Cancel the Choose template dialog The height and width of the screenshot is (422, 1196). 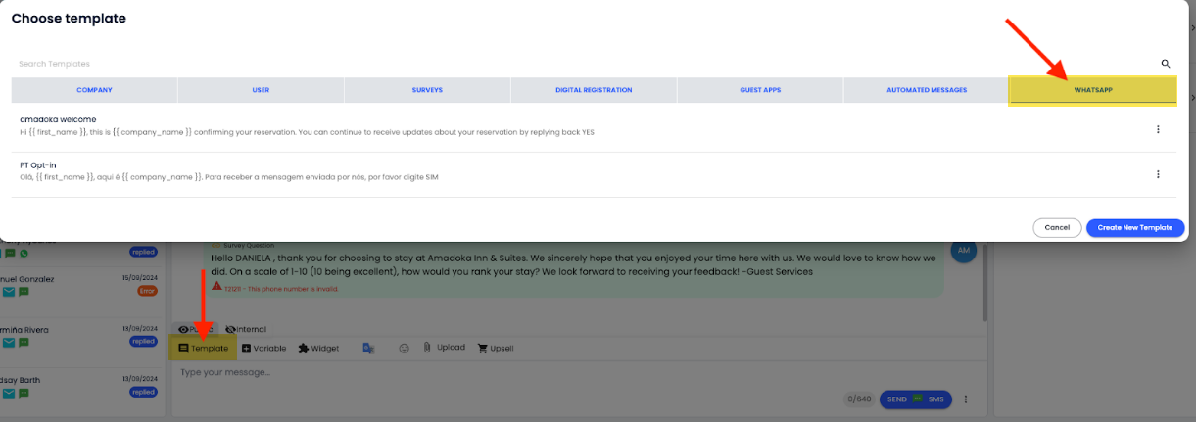pyautogui.click(x=1057, y=227)
